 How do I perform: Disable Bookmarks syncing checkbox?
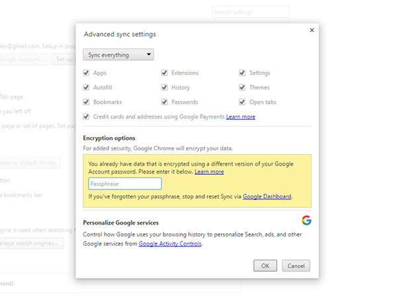pos(87,102)
